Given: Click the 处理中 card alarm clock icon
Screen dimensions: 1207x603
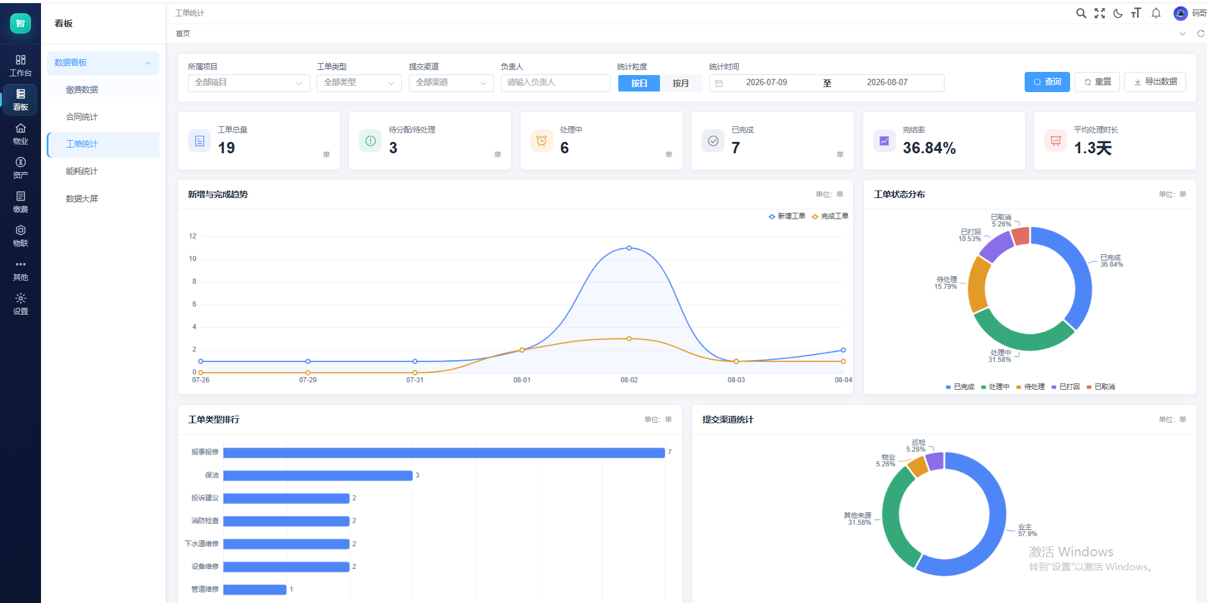Looking at the screenshot, I should coord(541,141).
